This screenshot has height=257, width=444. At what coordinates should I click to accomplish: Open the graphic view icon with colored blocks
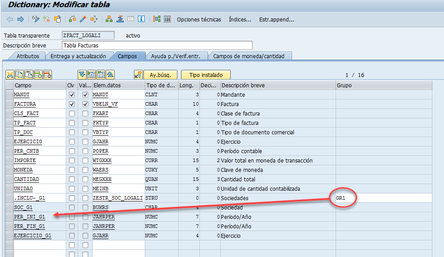coord(157,19)
